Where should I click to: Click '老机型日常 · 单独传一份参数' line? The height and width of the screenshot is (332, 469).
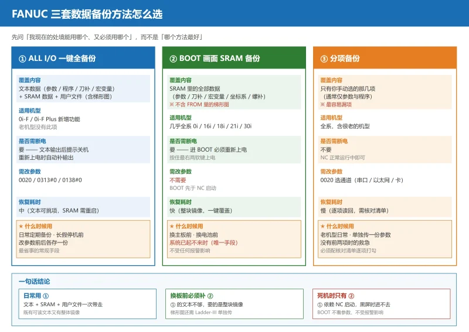[356, 235]
